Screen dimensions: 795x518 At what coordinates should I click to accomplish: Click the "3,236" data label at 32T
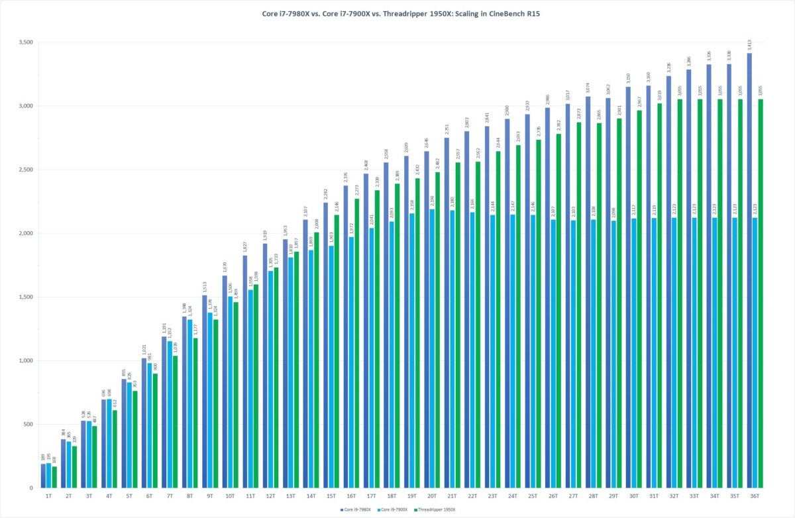(x=668, y=68)
